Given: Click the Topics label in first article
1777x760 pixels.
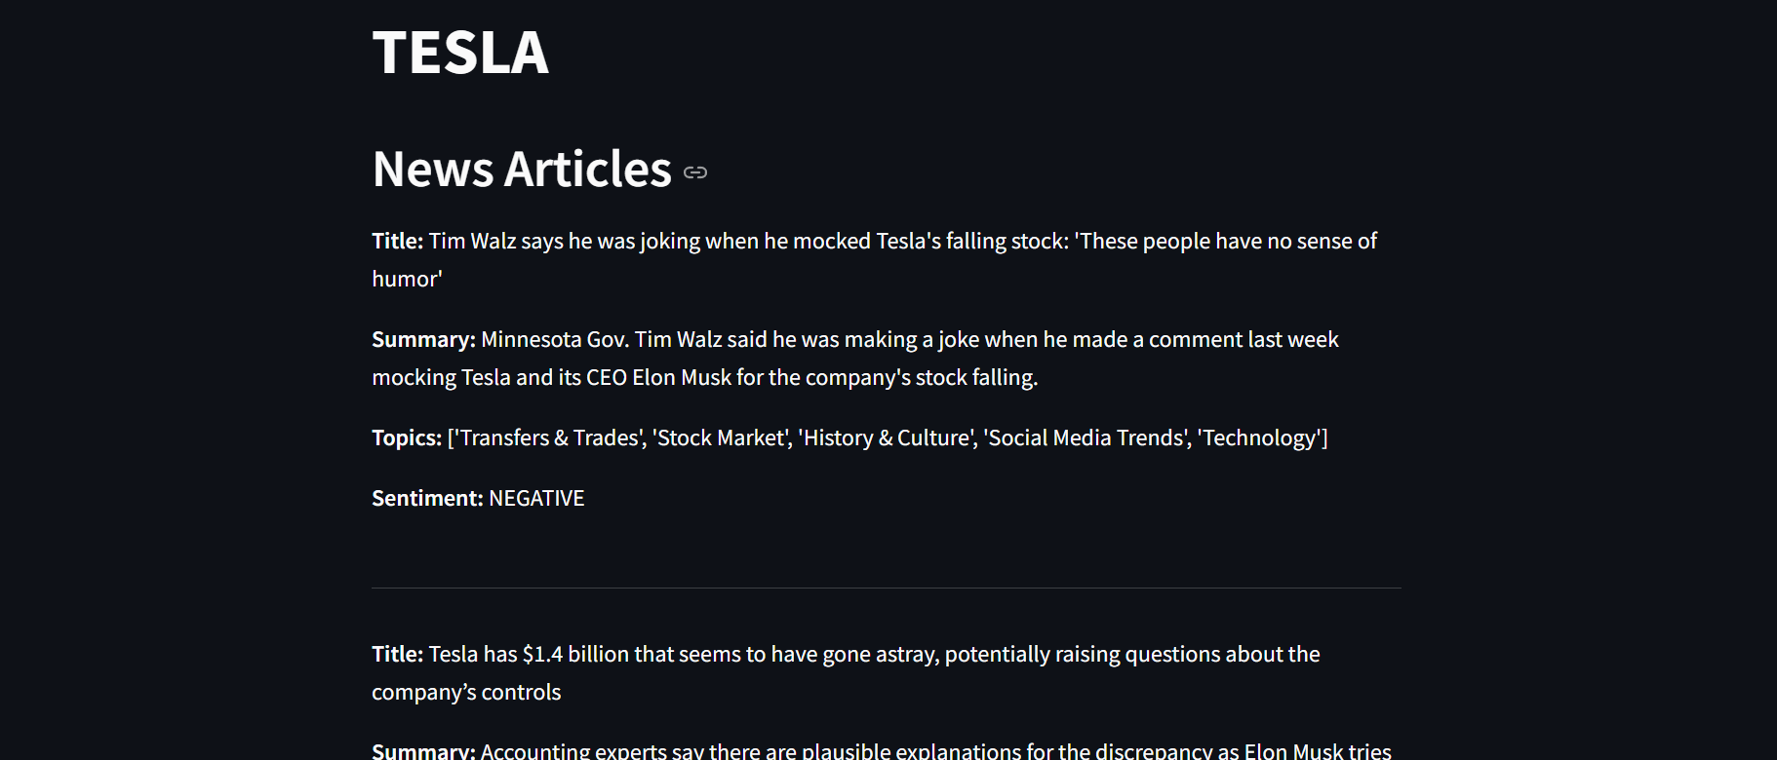Looking at the screenshot, I should (407, 438).
